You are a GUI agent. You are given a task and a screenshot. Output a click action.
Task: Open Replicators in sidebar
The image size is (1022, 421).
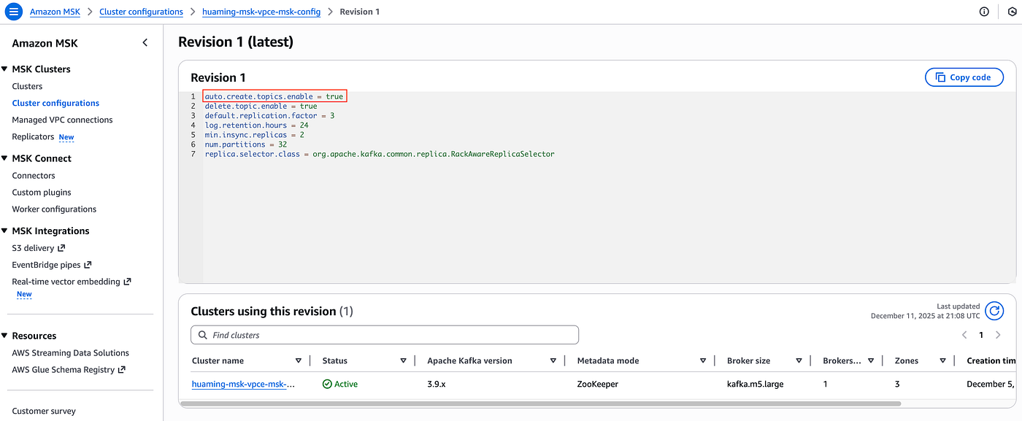[x=33, y=136]
